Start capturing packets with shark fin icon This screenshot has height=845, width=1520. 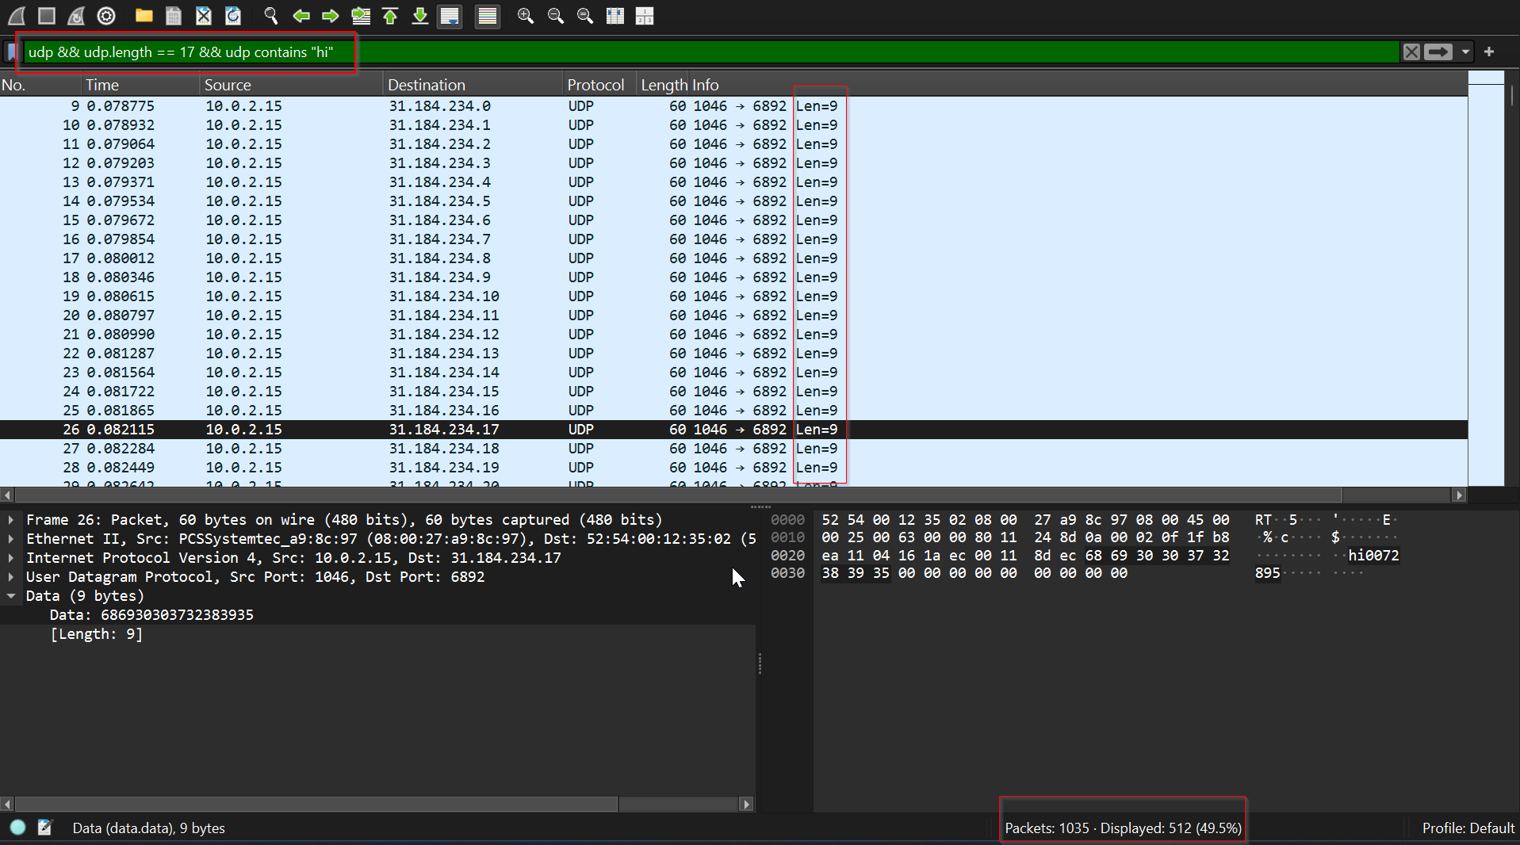tap(17, 16)
